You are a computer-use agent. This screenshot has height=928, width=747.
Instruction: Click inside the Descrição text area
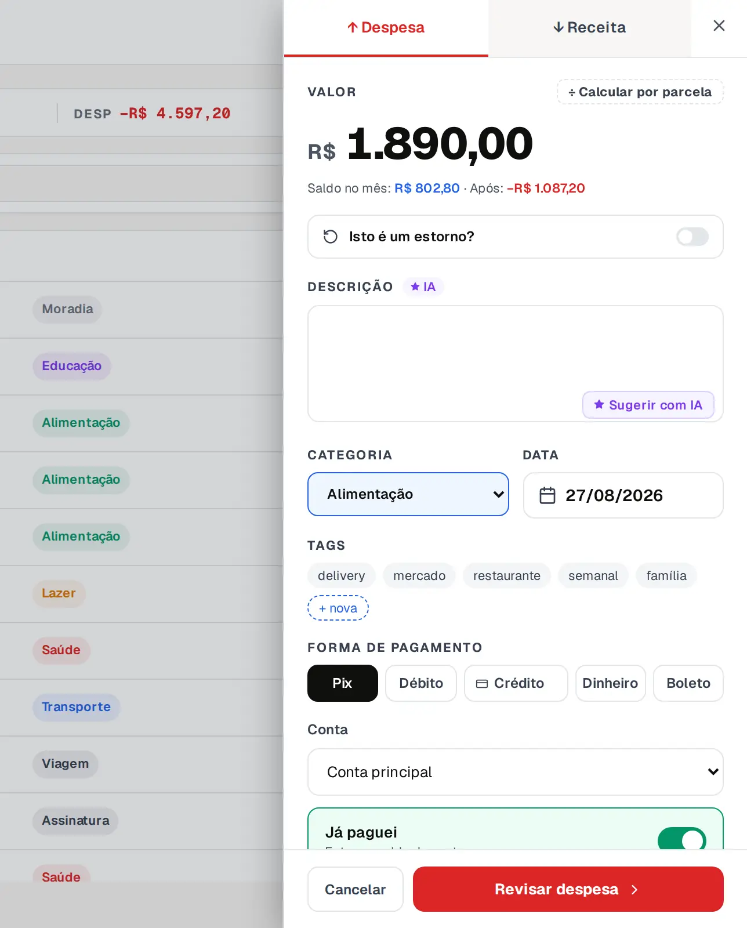pyautogui.click(x=516, y=364)
